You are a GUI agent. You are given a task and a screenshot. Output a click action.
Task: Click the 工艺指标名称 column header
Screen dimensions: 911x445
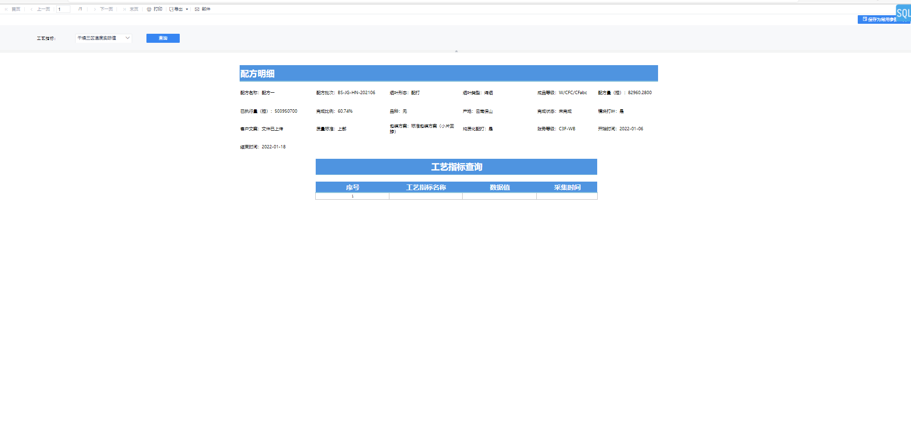426,187
